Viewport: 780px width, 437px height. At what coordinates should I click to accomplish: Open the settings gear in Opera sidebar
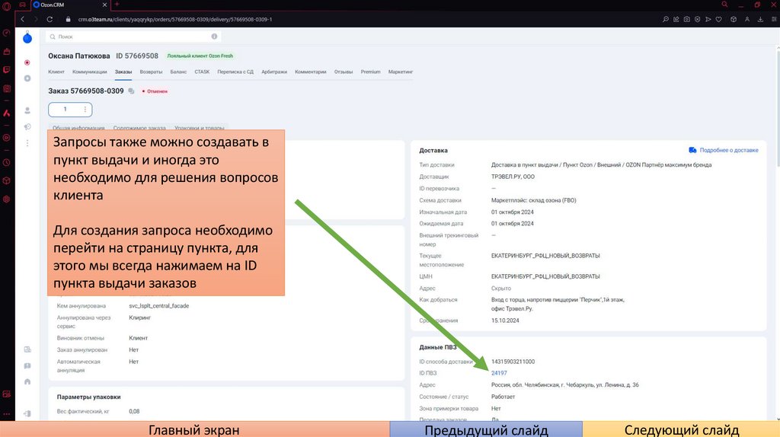coord(6,199)
